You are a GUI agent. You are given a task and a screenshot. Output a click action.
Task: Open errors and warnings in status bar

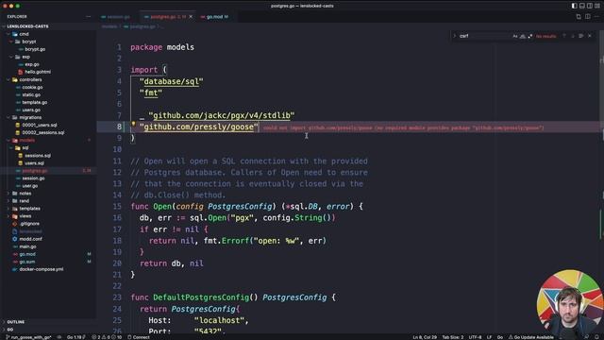click(x=107, y=337)
